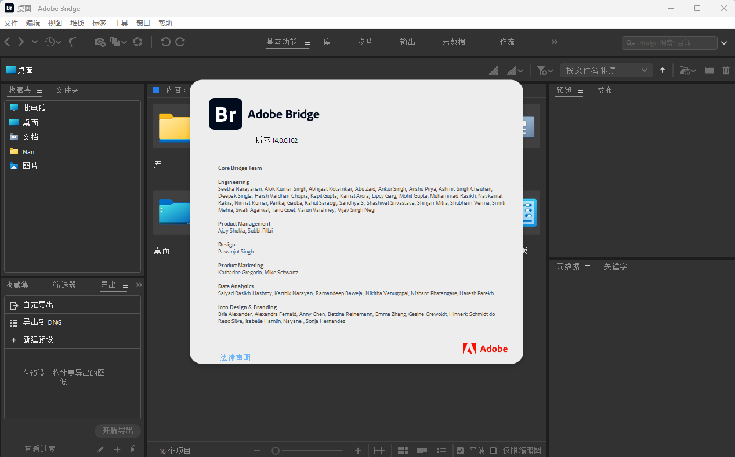This screenshot has width=735, height=457.
Task: Open the 文件 menu
Action: tap(11, 23)
